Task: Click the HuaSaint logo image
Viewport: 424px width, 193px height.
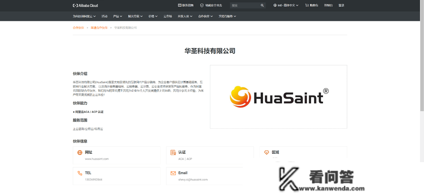Action: click(279, 97)
